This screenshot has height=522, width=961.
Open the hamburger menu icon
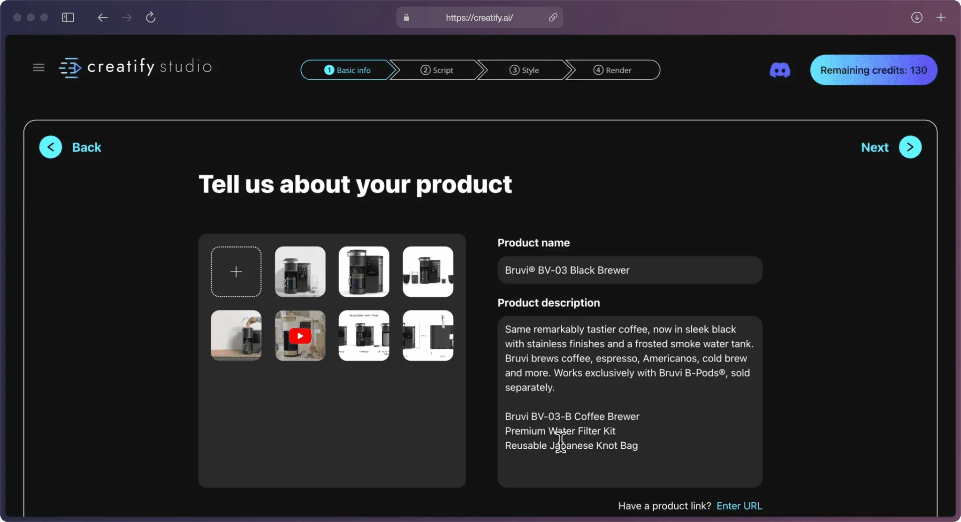click(38, 68)
